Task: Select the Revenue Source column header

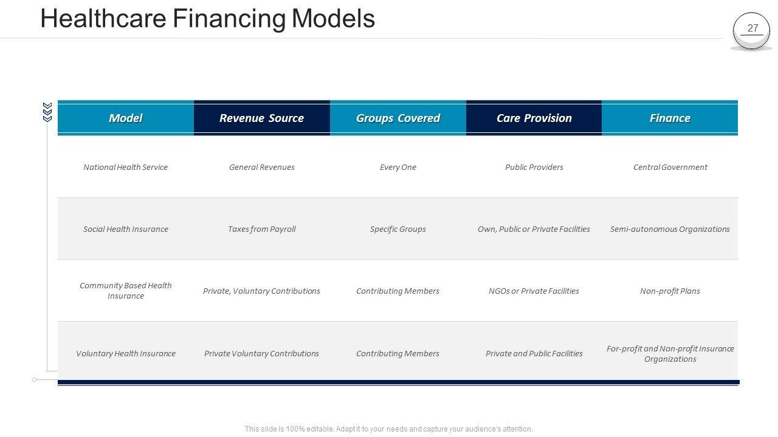Action: click(261, 118)
